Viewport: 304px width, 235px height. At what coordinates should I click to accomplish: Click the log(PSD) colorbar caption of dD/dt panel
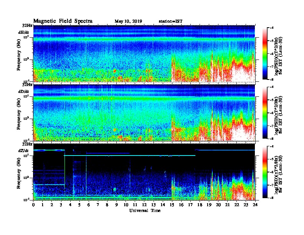[278, 115]
